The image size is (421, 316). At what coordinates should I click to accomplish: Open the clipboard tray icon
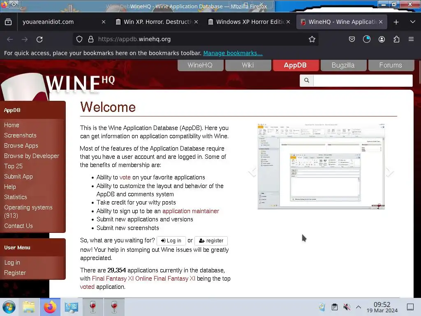[x=335, y=307]
